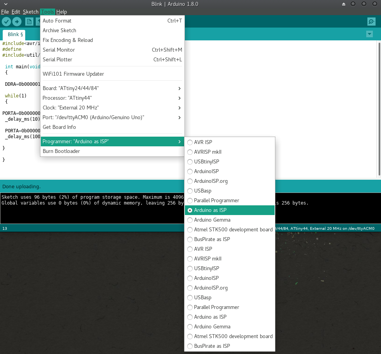Image resolution: width=381 pixels, height=354 pixels.
Task: Choose the upper Arduino Gemma radio option
Action: coord(230,220)
